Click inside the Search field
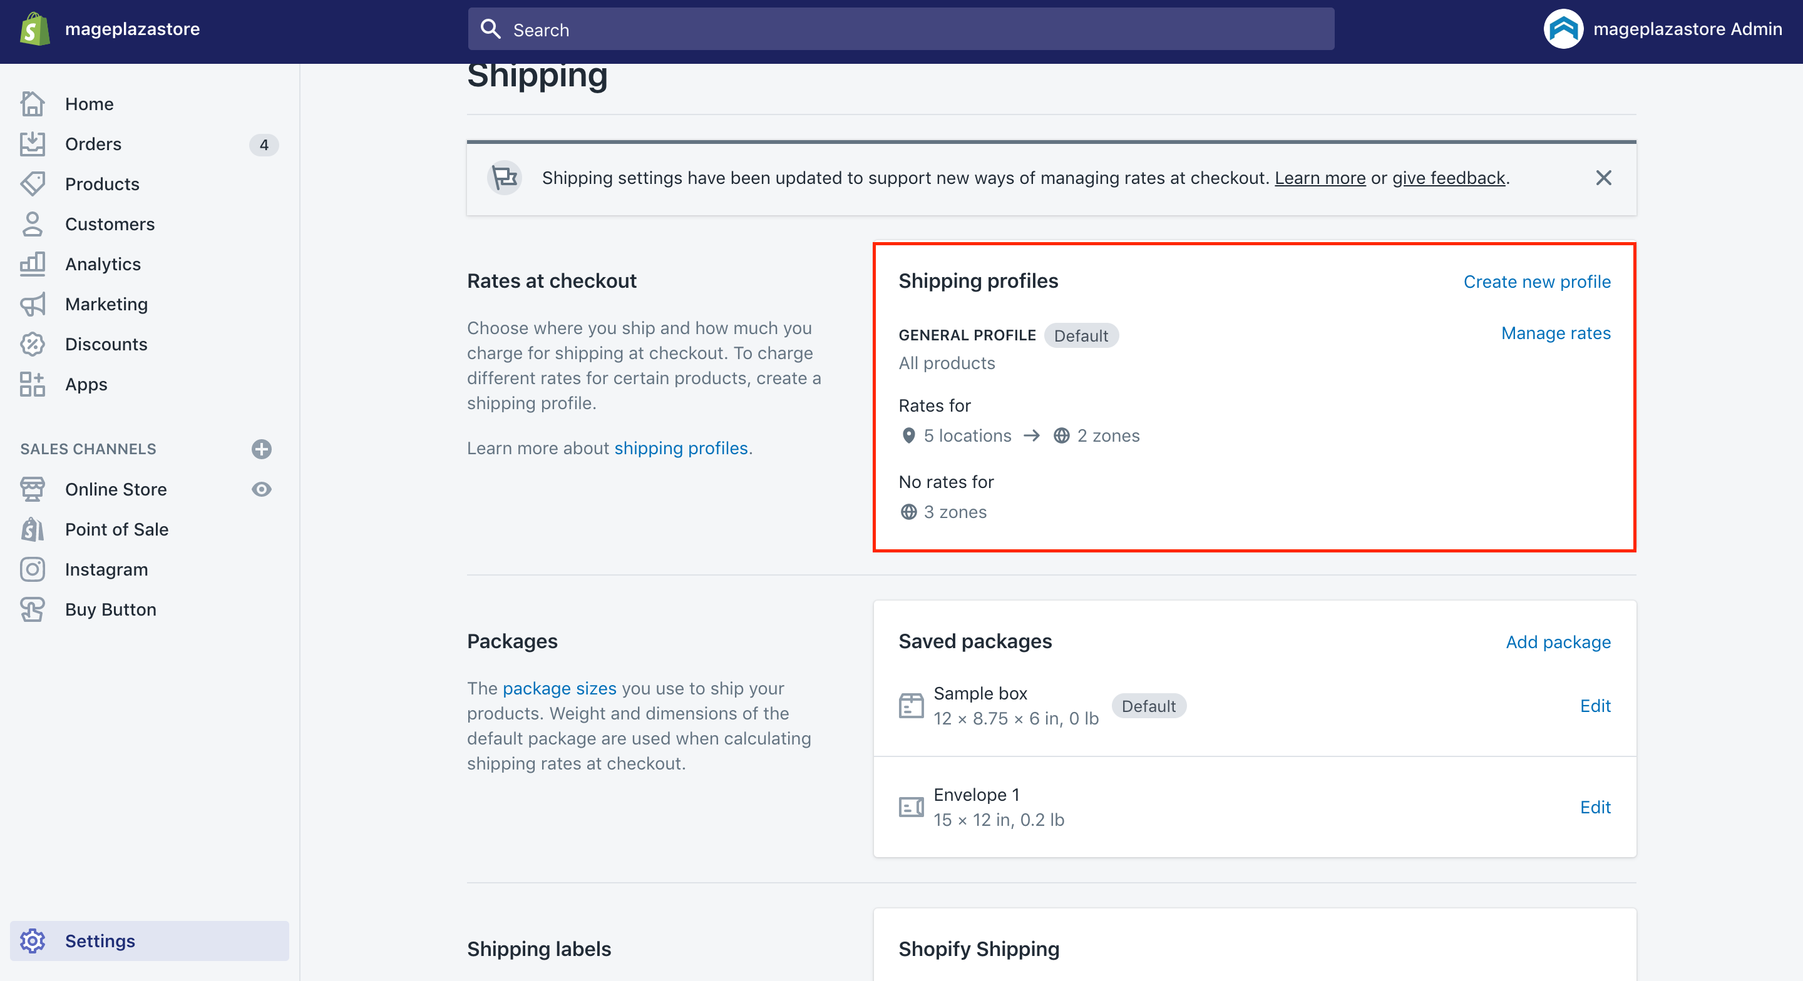This screenshot has height=981, width=1803. [x=770, y=29]
